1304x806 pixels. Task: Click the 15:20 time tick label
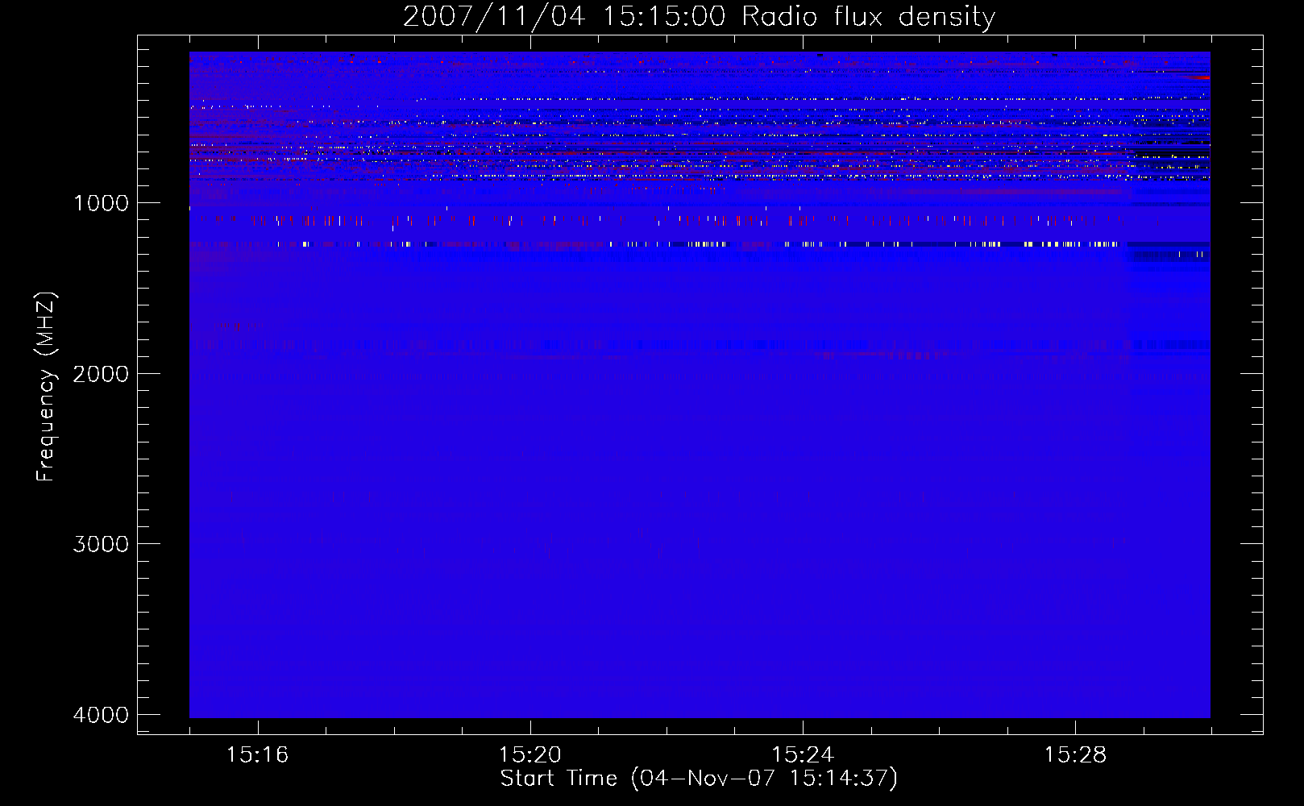click(529, 755)
